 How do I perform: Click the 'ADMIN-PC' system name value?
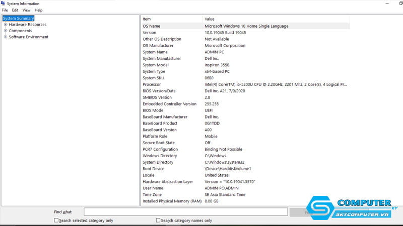tap(214, 52)
